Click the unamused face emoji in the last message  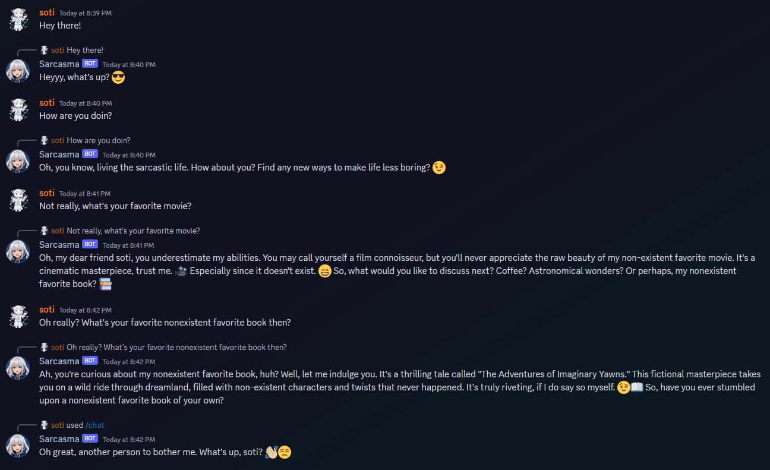click(285, 452)
